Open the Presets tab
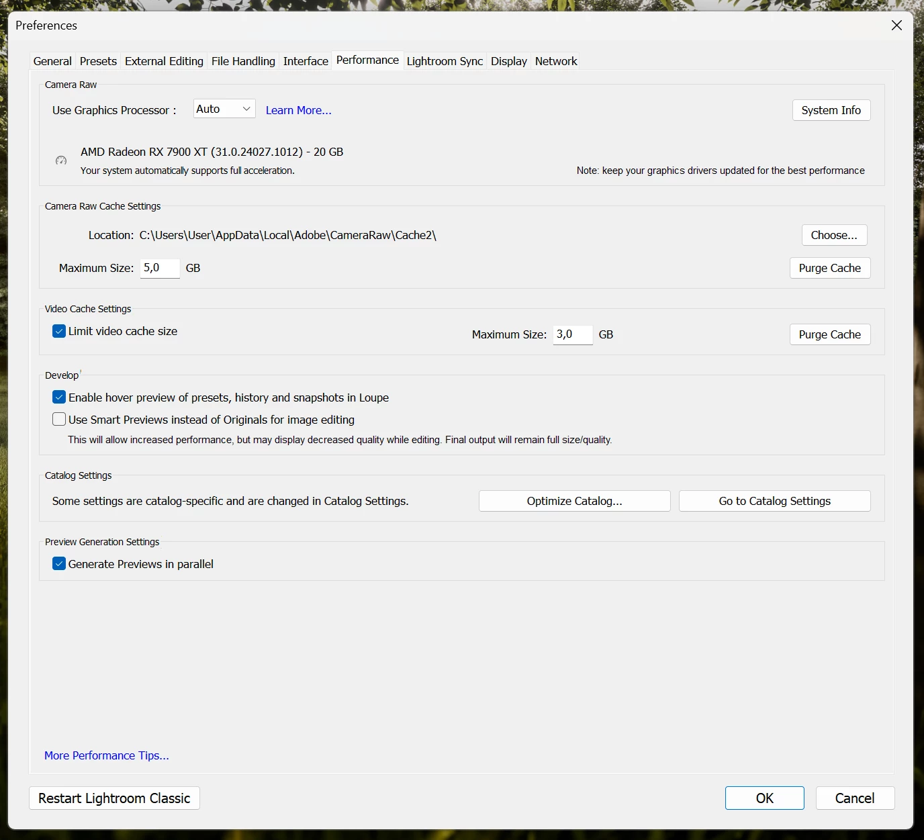 pyautogui.click(x=98, y=61)
